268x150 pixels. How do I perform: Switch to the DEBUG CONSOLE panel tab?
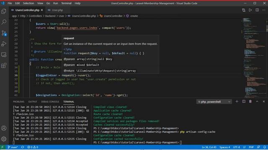pyautogui.click(x=50, y=102)
